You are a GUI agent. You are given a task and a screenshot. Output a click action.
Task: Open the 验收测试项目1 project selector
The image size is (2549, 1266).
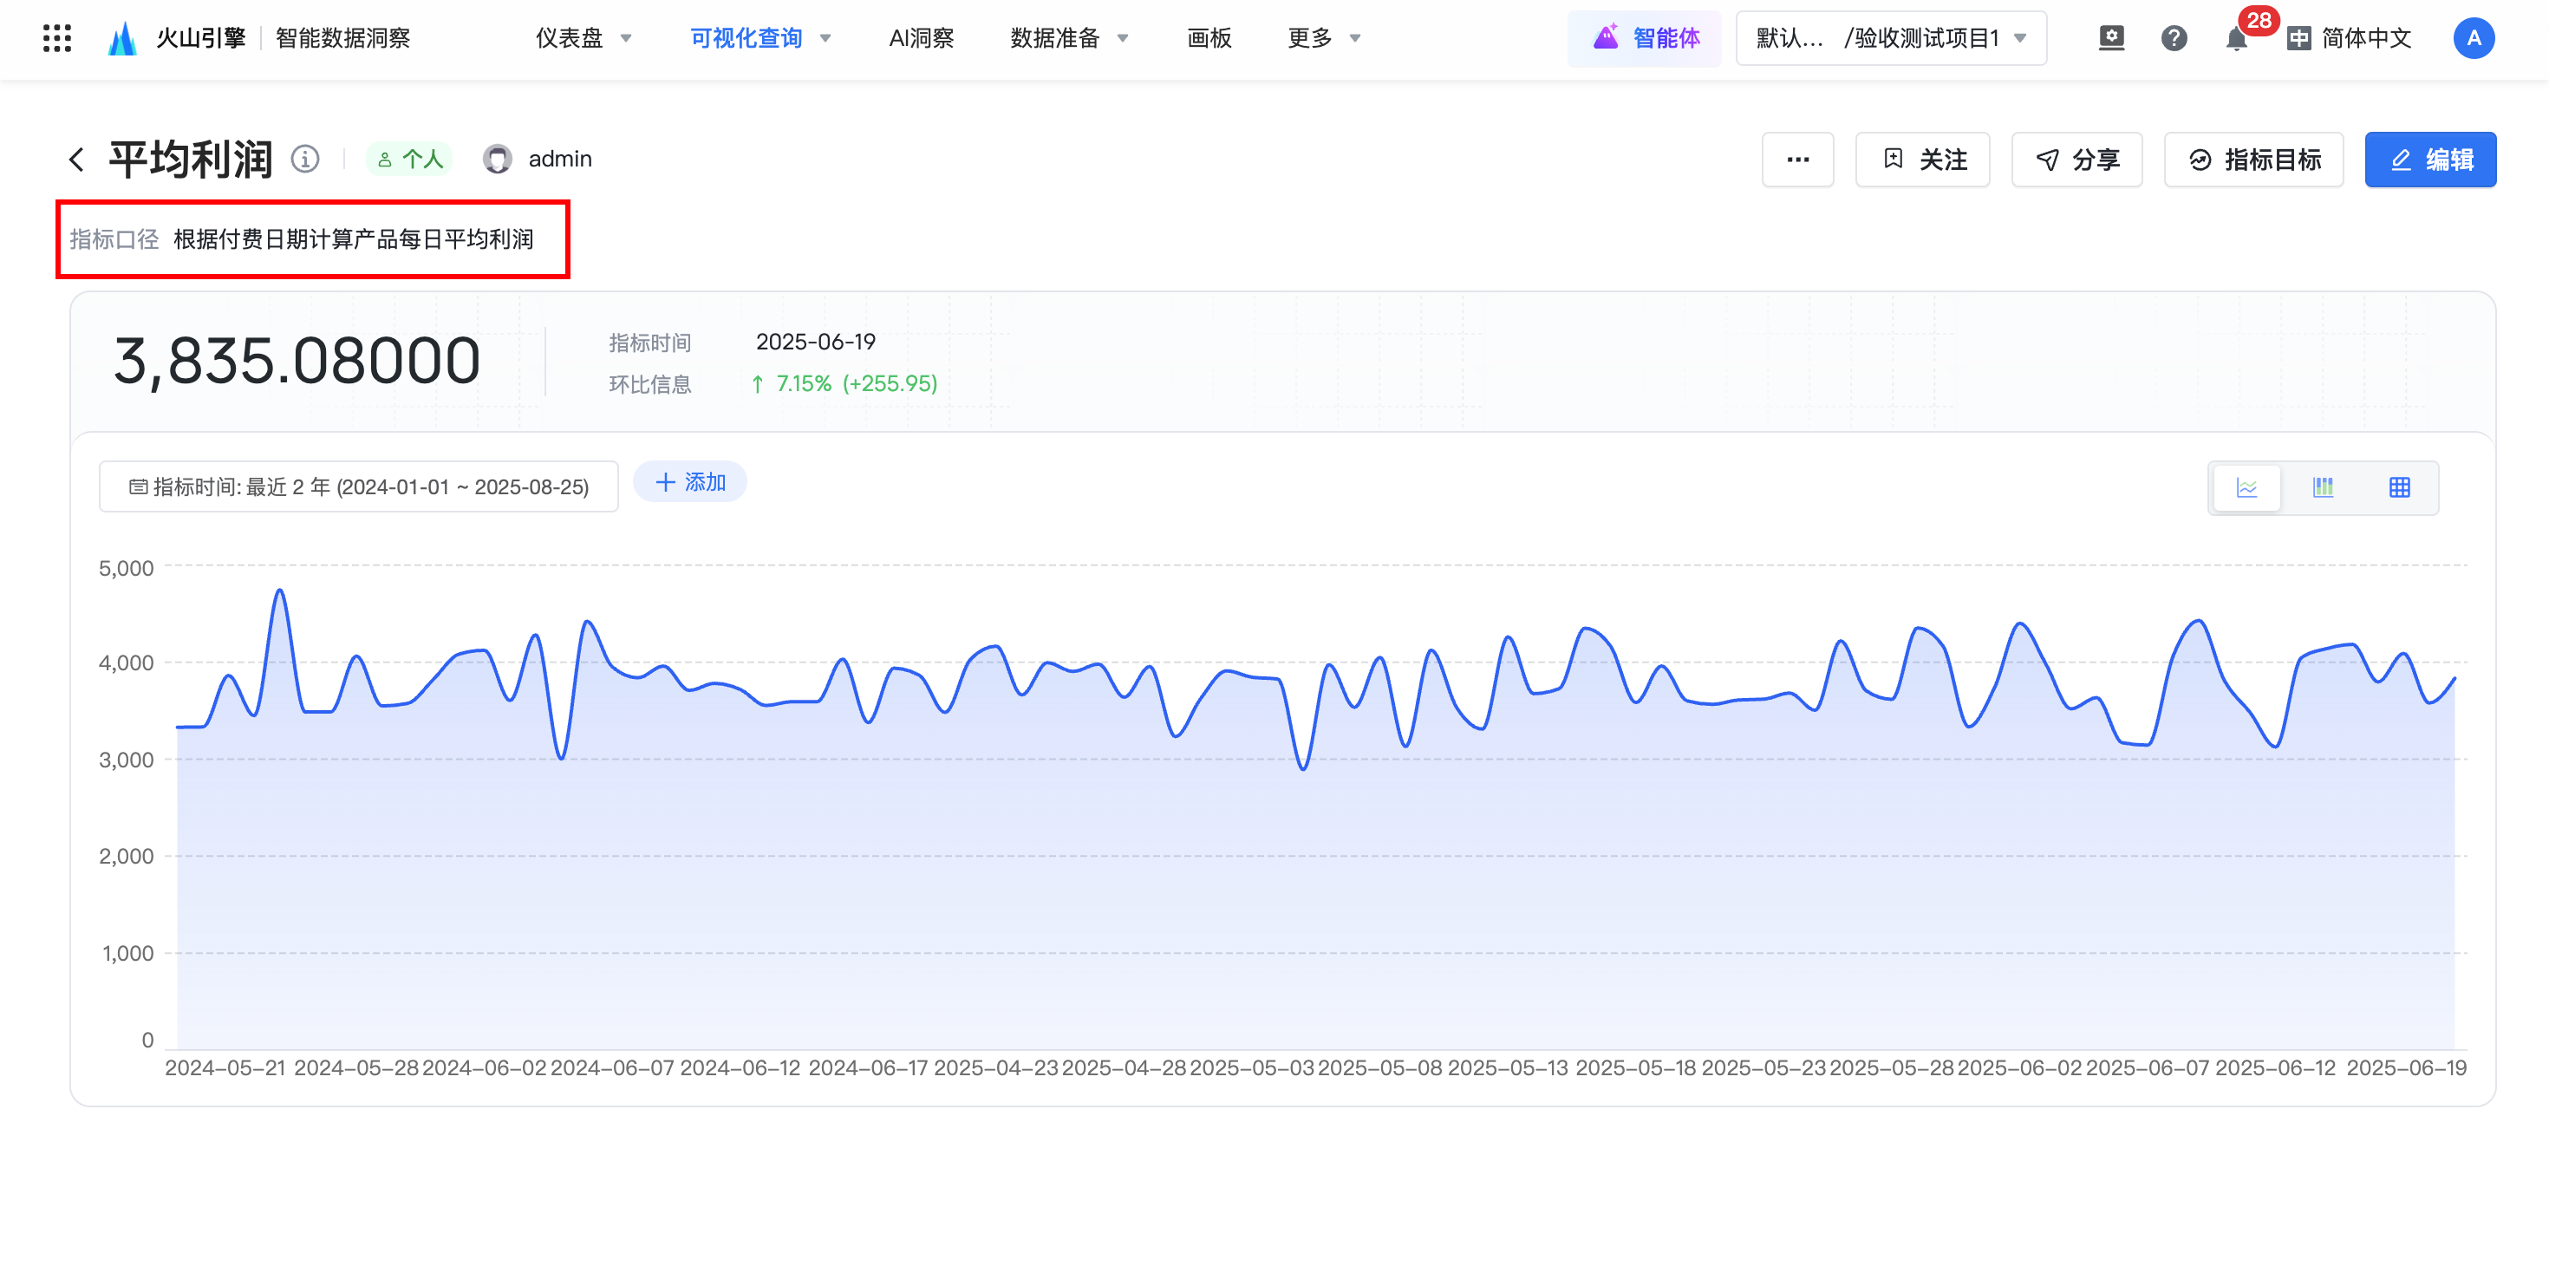click(x=1890, y=39)
